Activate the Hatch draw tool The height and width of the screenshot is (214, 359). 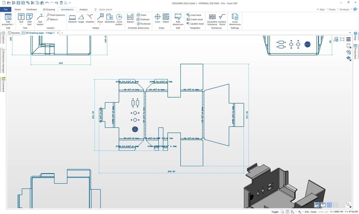[166, 18]
